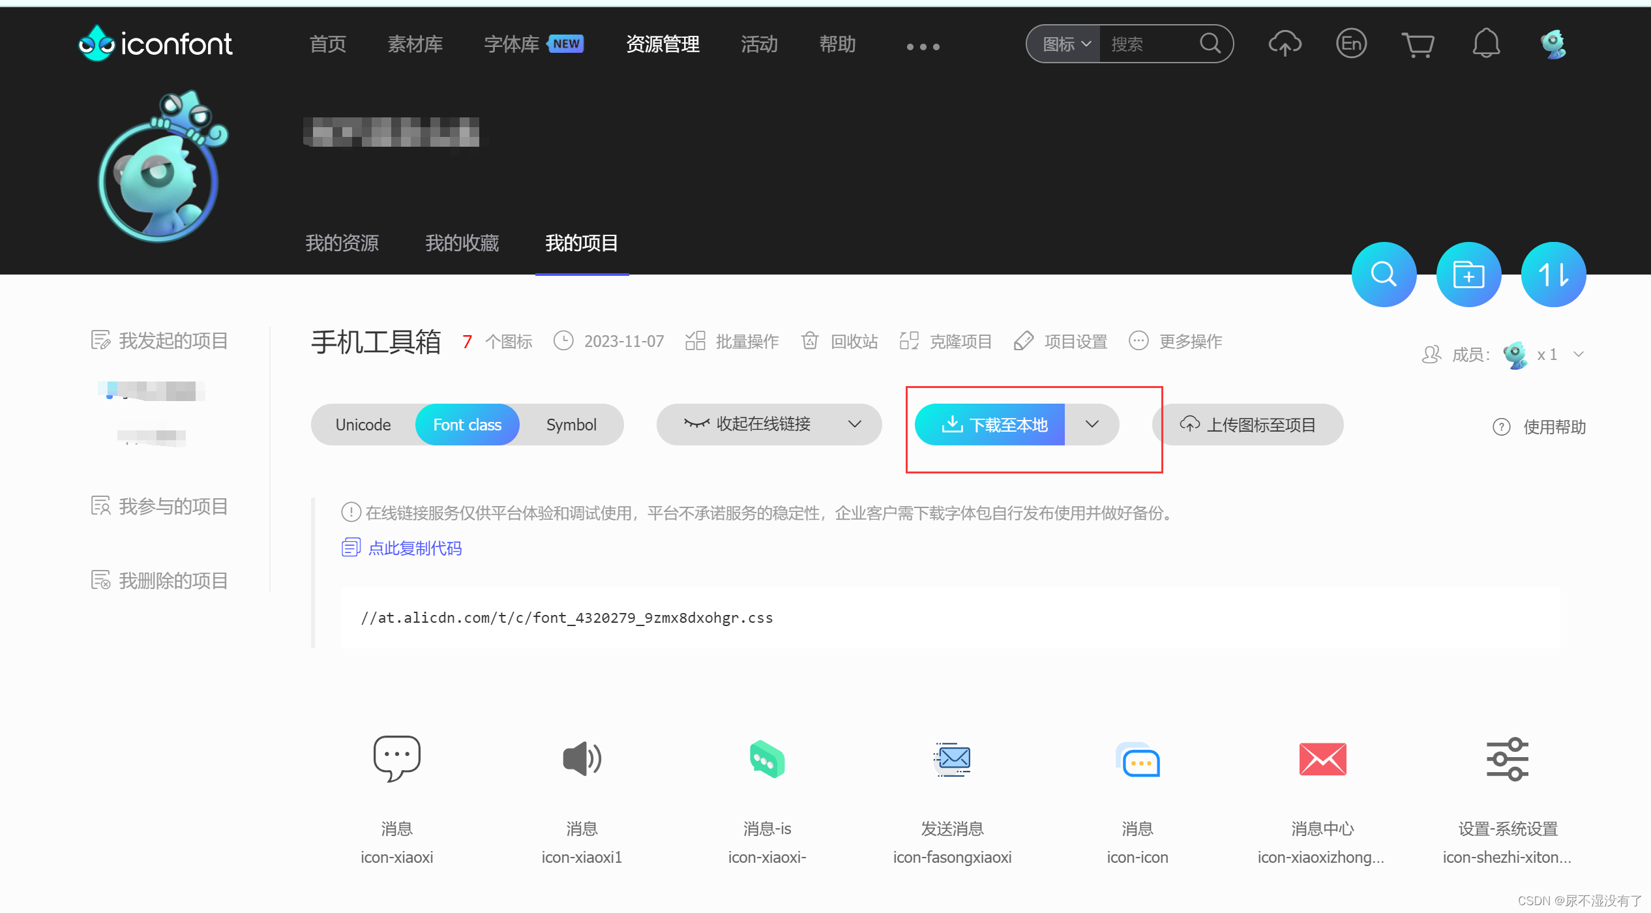This screenshot has width=1651, height=913.
Task: Select the Font class format option
Action: pyautogui.click(x=467, y=425)
